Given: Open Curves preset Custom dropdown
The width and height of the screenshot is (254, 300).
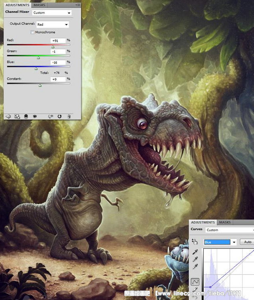Looking at the screenshot, I should (230, 230).
